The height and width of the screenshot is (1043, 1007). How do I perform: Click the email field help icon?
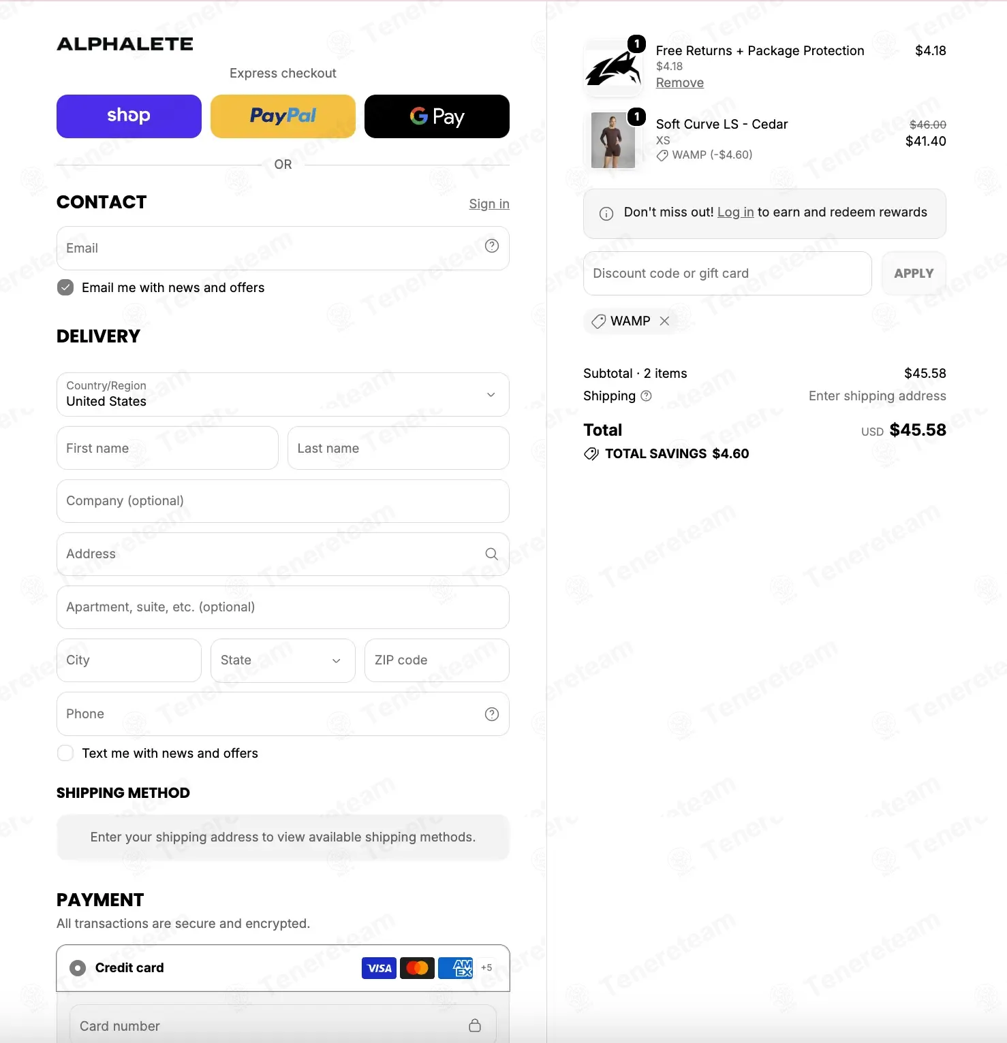pyautogui.click(x=491, y=246)
